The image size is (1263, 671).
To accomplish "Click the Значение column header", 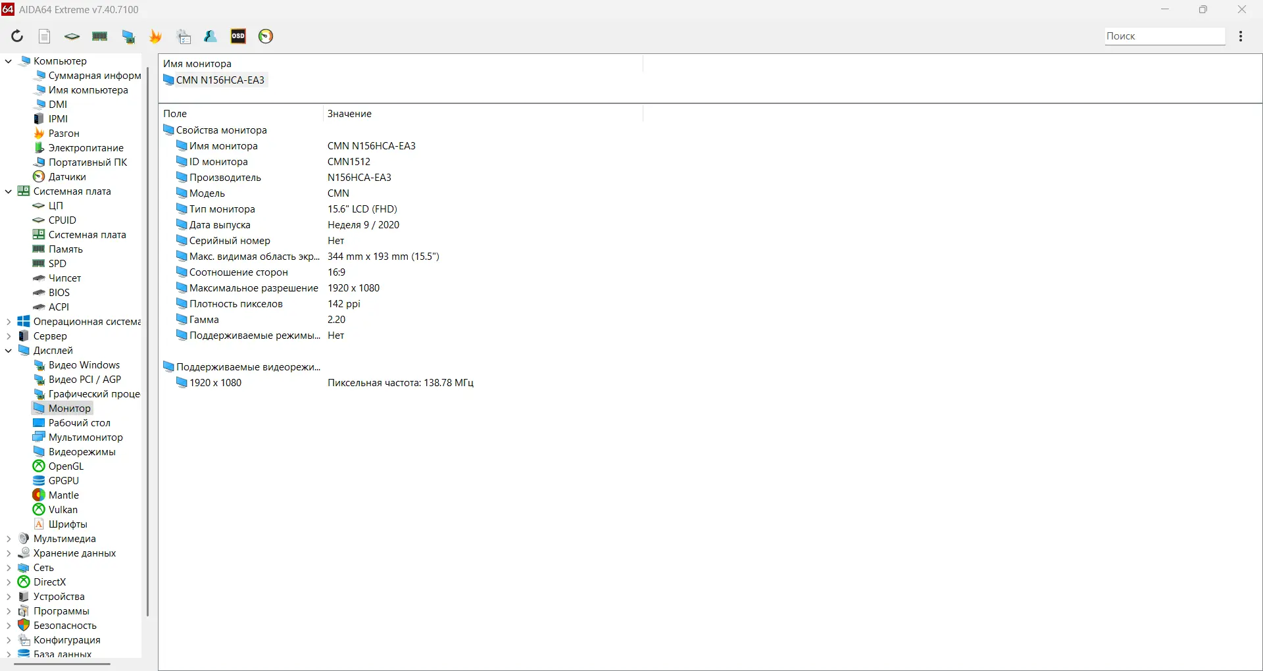I will pyautogui.click(x=483, y=114).
